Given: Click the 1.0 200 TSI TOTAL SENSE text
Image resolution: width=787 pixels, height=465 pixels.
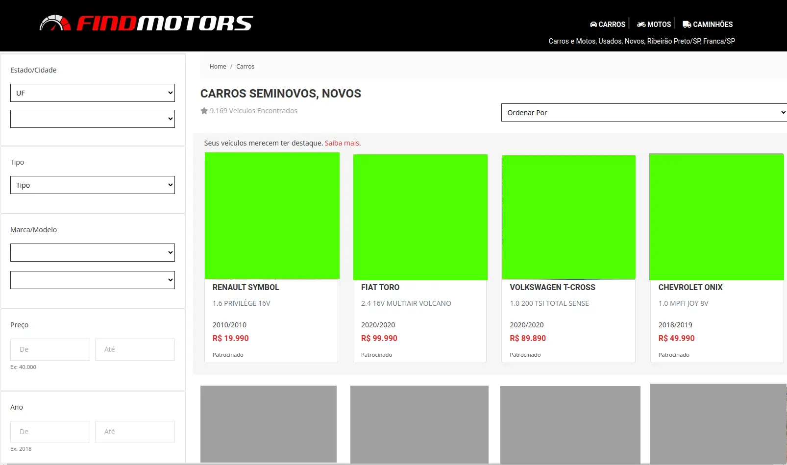Looking at the screenshot, I should (549, 304).
